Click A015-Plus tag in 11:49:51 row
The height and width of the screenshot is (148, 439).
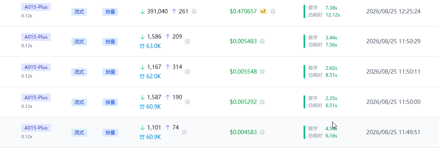[36, 128]
